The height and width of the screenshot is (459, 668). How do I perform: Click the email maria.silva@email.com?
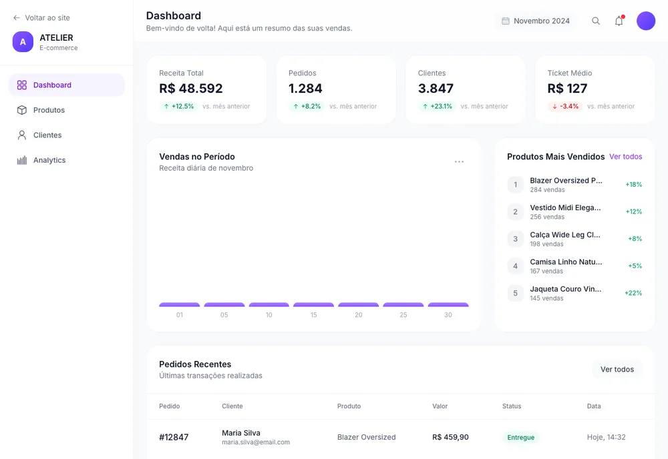pos(256,442)
